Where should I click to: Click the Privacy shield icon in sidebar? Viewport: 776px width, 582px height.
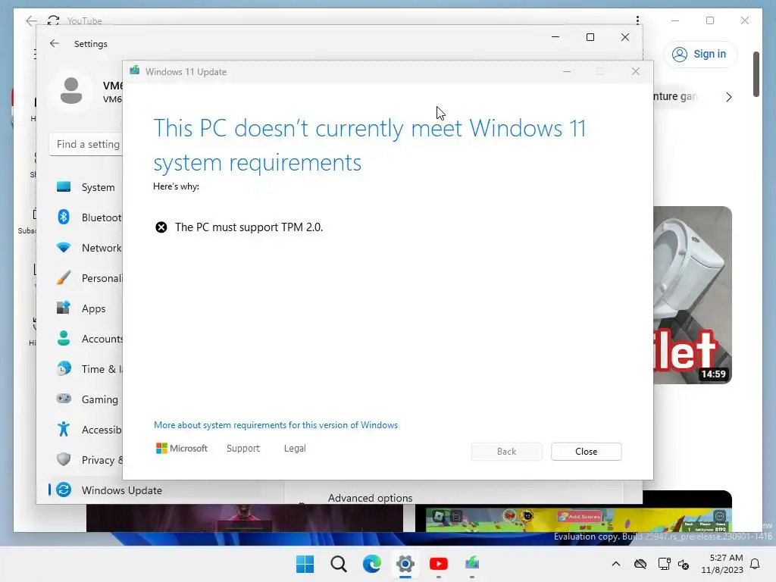64,459
